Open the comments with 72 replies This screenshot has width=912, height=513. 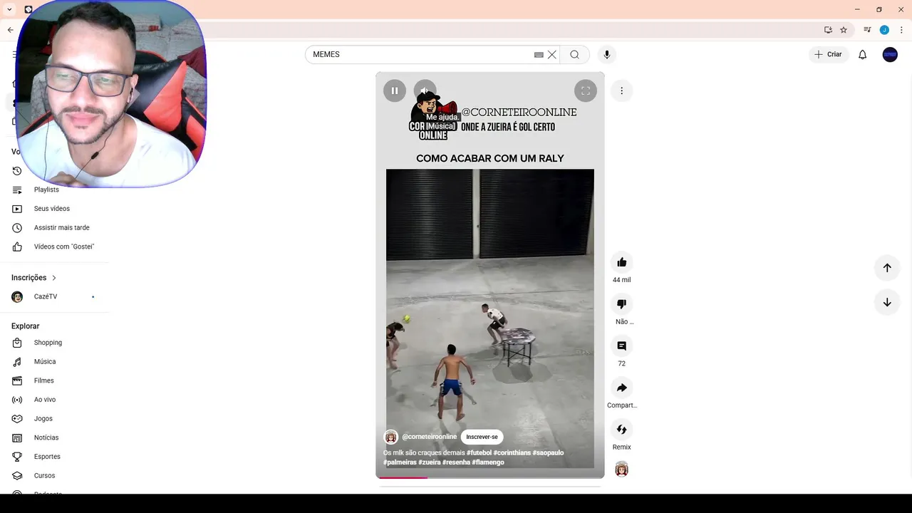(621, 346)
